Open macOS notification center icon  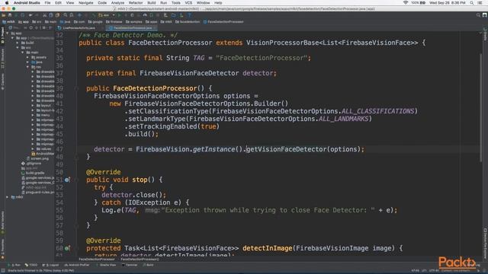(x=480, y=3)
